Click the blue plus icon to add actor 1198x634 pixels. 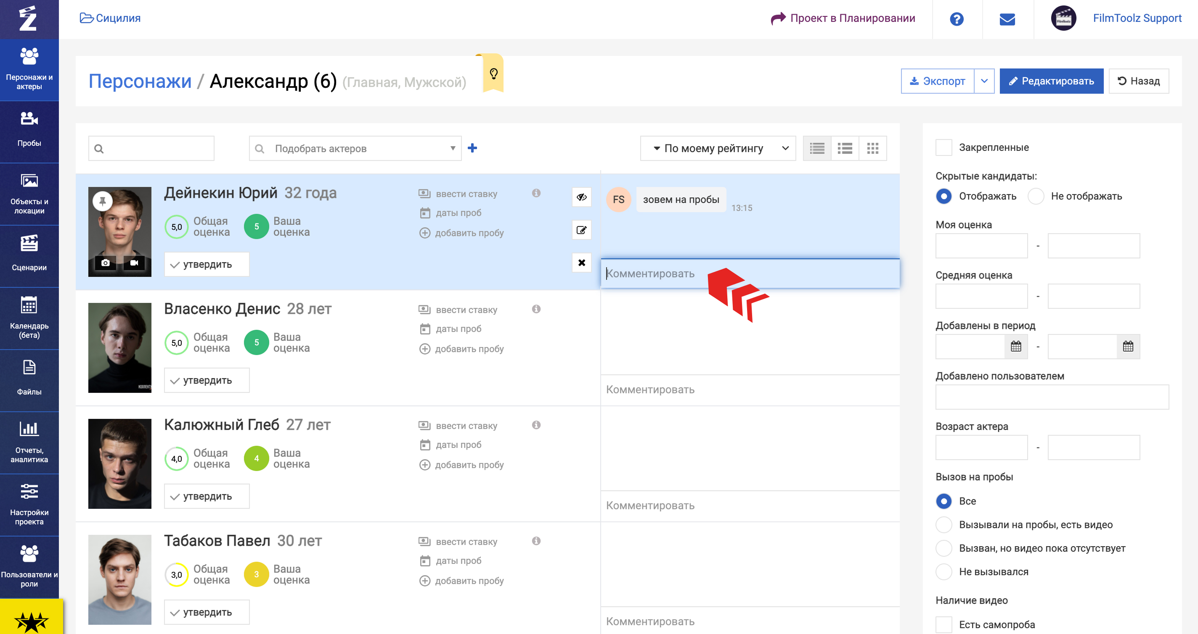pos(472,148)
